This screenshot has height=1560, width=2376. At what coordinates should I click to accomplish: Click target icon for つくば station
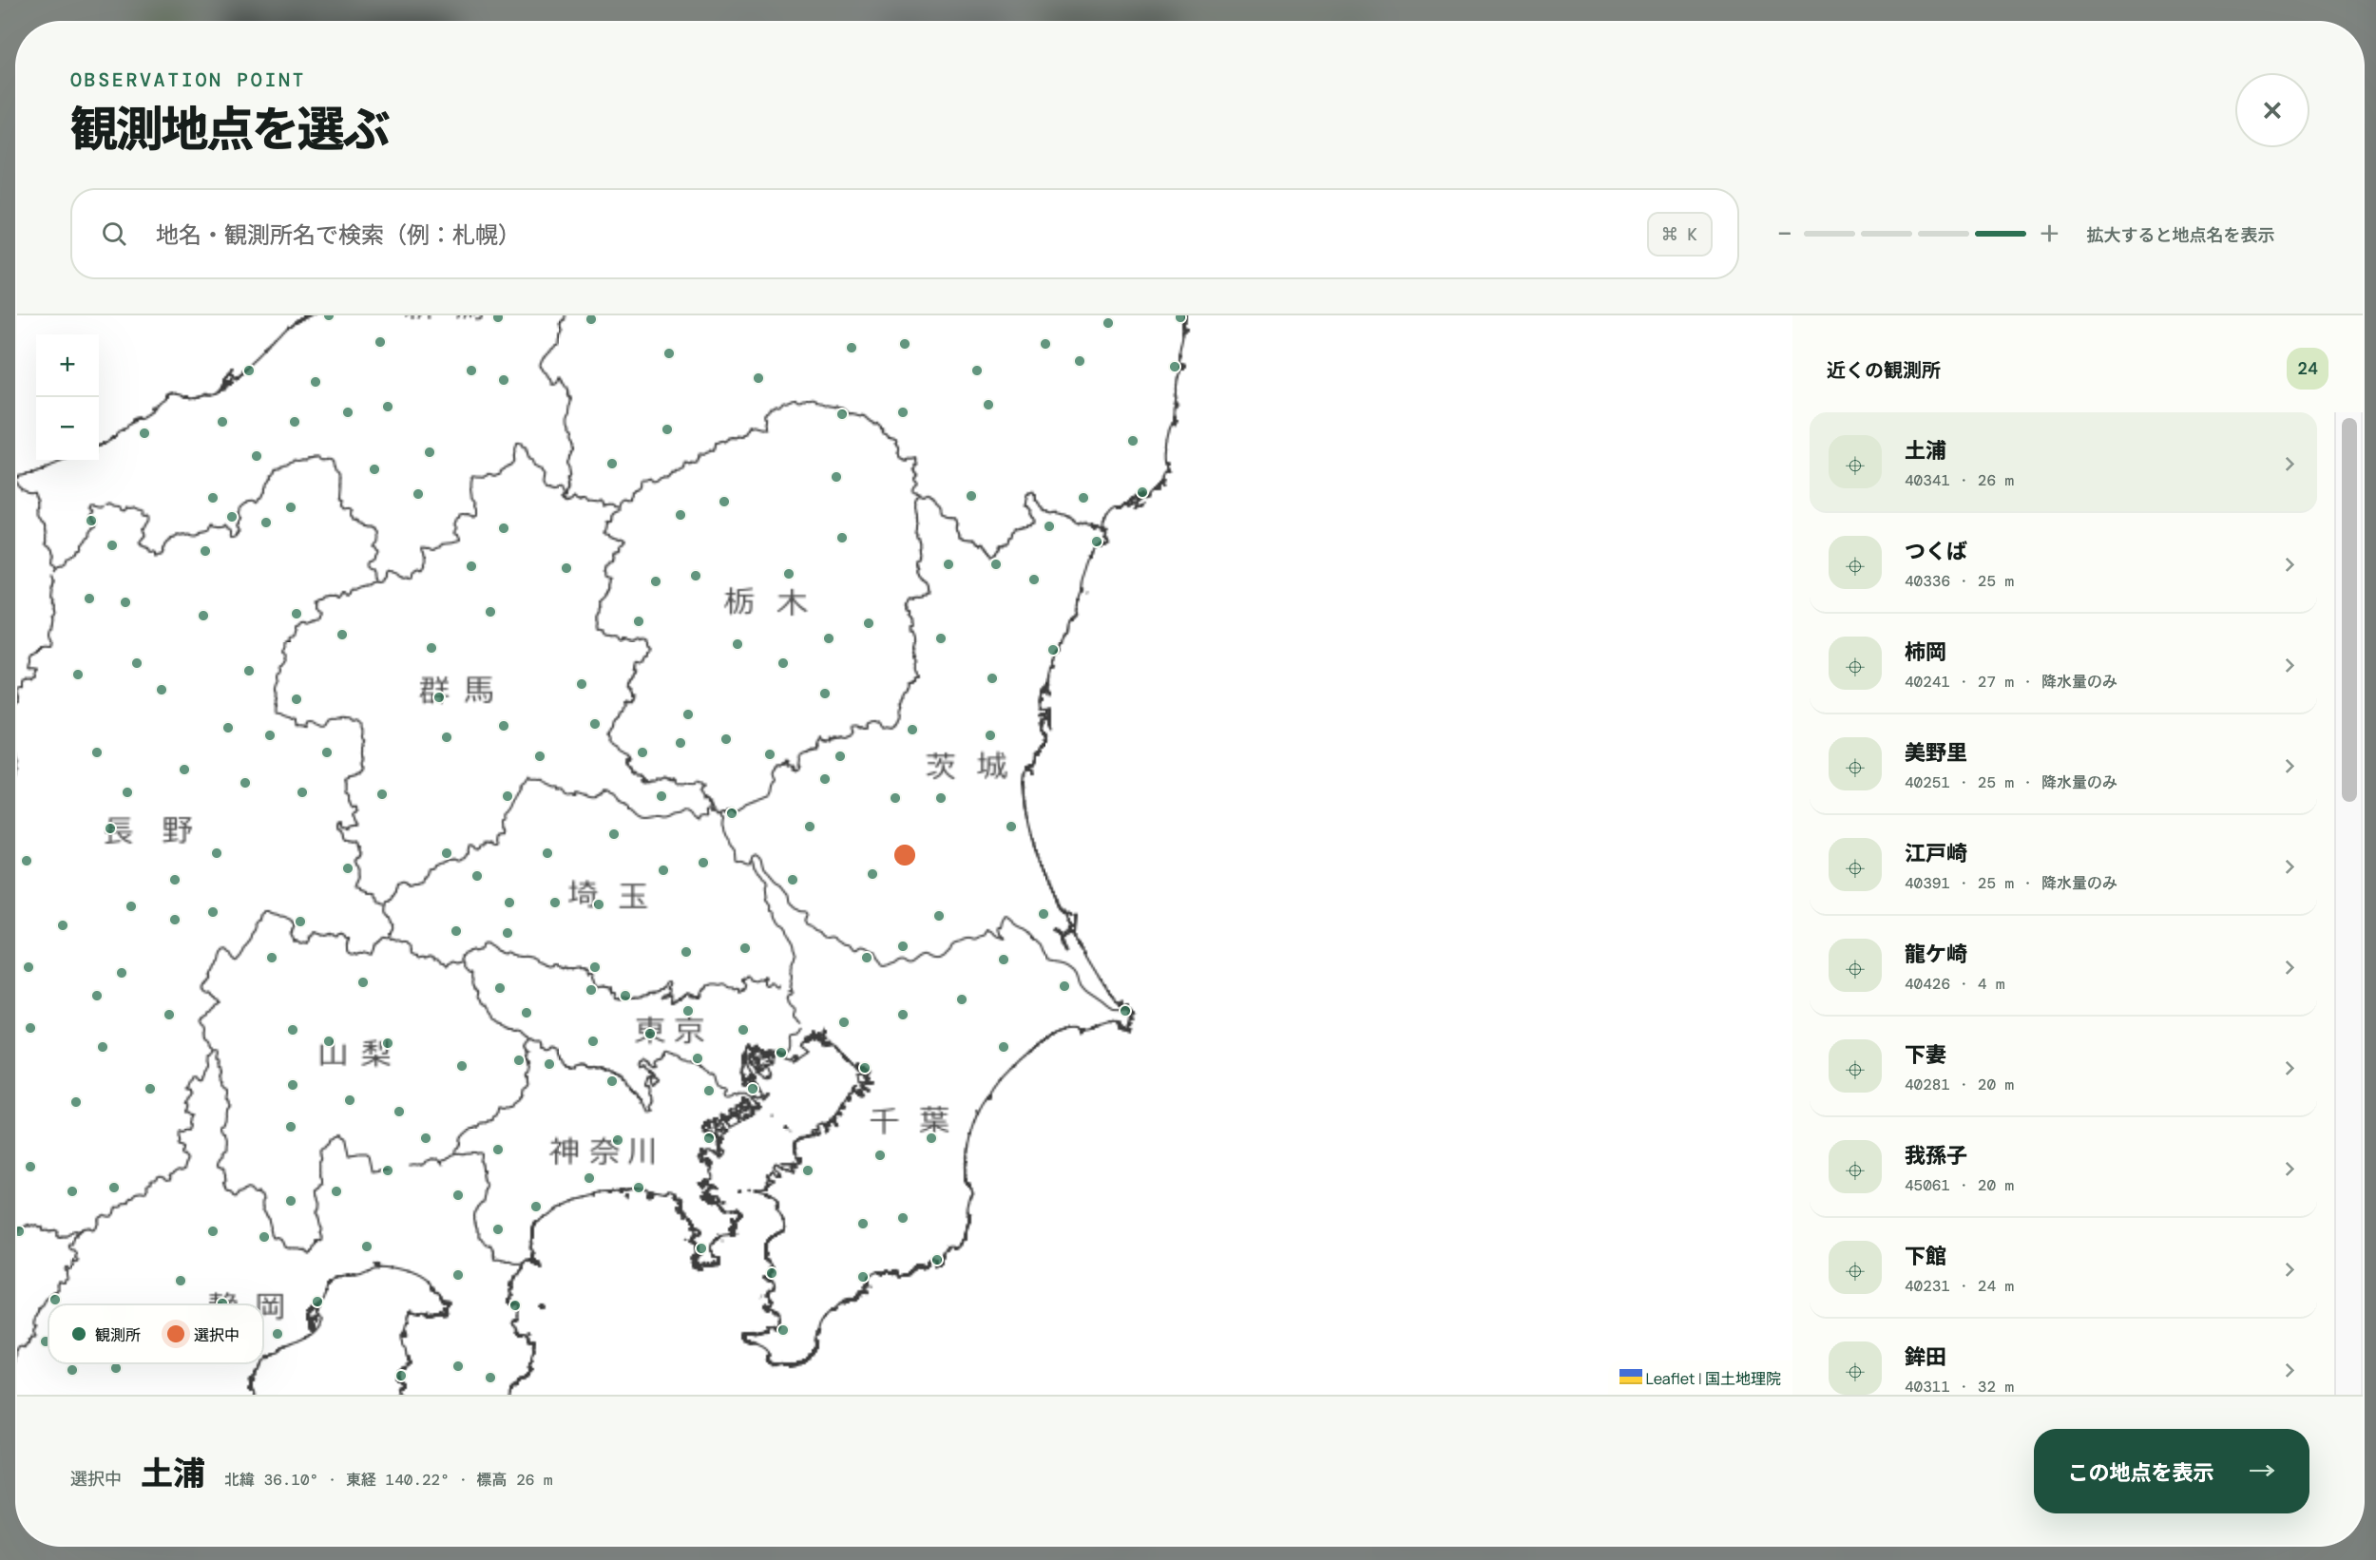coord(1855,565)
